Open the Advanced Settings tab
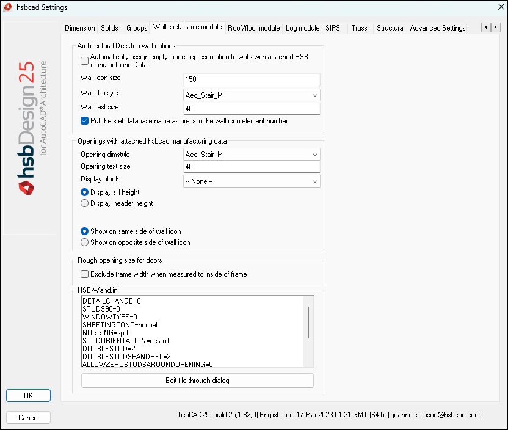This screenshot has width=508, height=430. [438, 28]
